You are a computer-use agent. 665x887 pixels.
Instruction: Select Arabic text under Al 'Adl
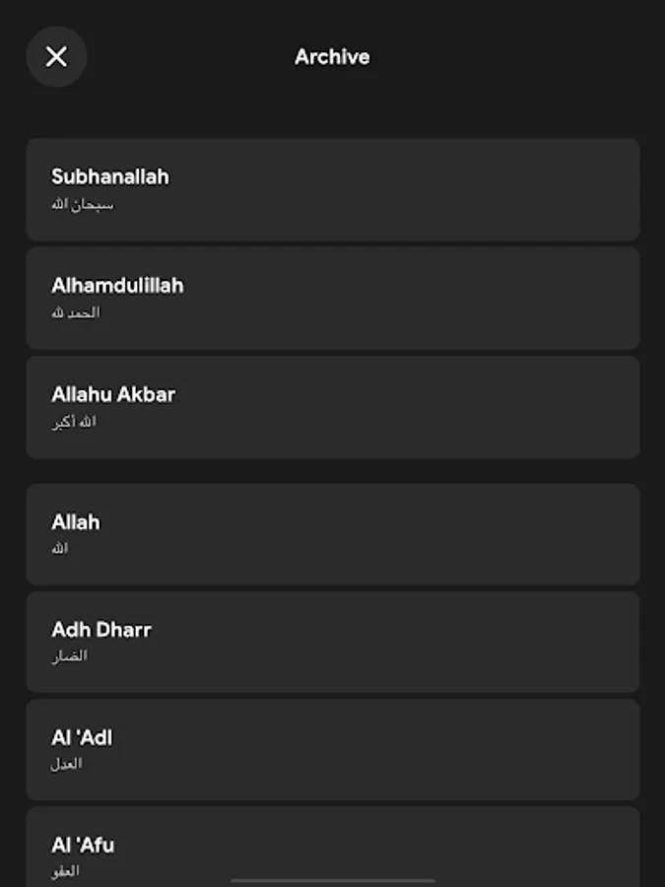tap(67, 764)
